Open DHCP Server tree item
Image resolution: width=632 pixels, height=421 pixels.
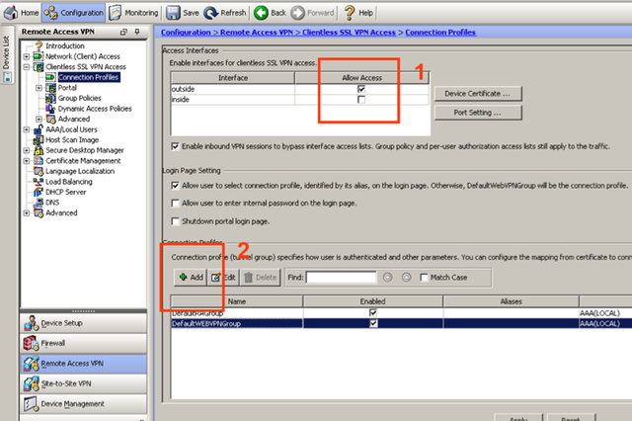click(x=66, y=192)
